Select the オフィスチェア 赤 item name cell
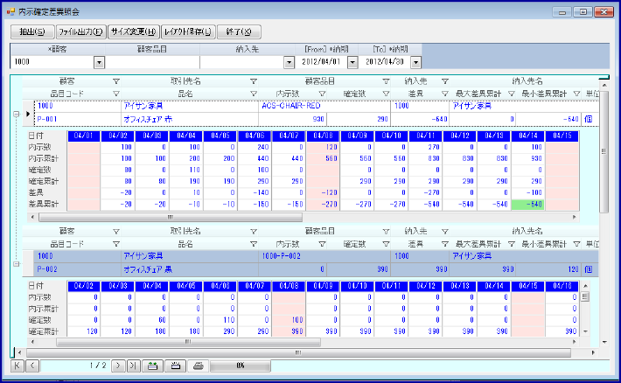This screenshot has width=621, height=383. click(189, 119)
